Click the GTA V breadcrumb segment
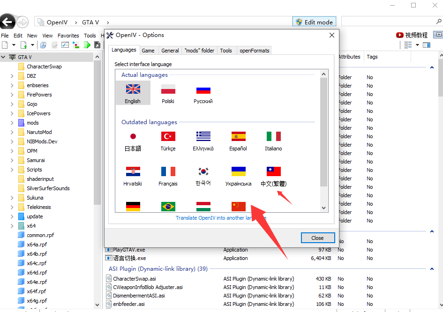The height and width of the screenshot is (312, 443). click(x=90, y=22)
